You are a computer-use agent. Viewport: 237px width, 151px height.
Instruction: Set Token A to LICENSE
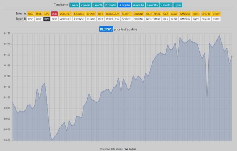(x=79, y=14)
